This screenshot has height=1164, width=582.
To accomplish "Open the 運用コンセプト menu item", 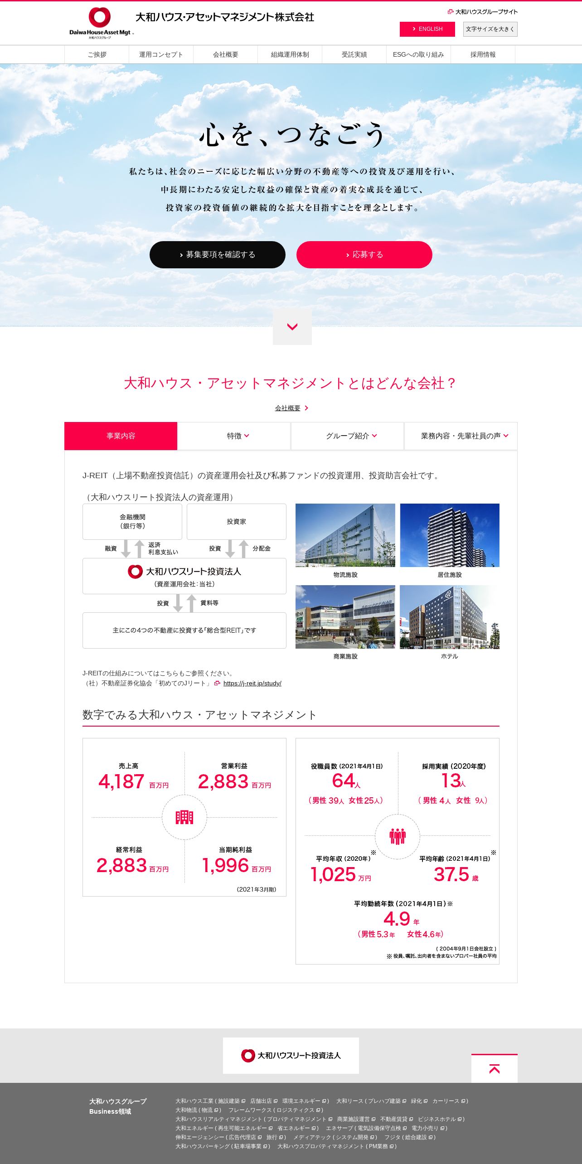I will click(x=161, y=54).
